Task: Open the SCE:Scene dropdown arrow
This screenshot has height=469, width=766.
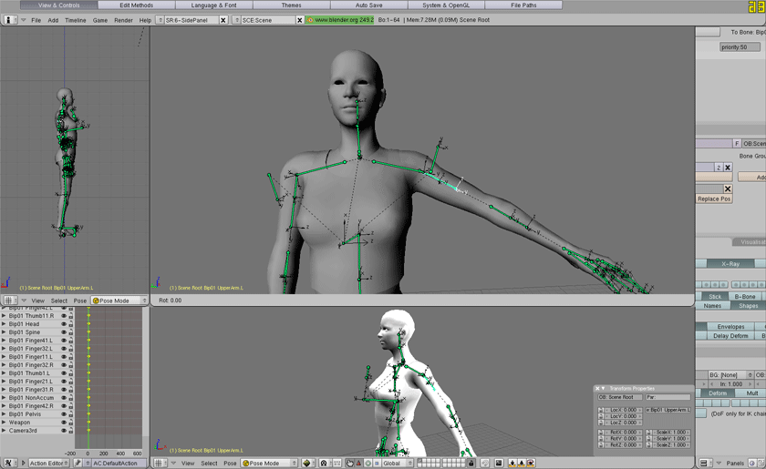Action: pos(236,20)
